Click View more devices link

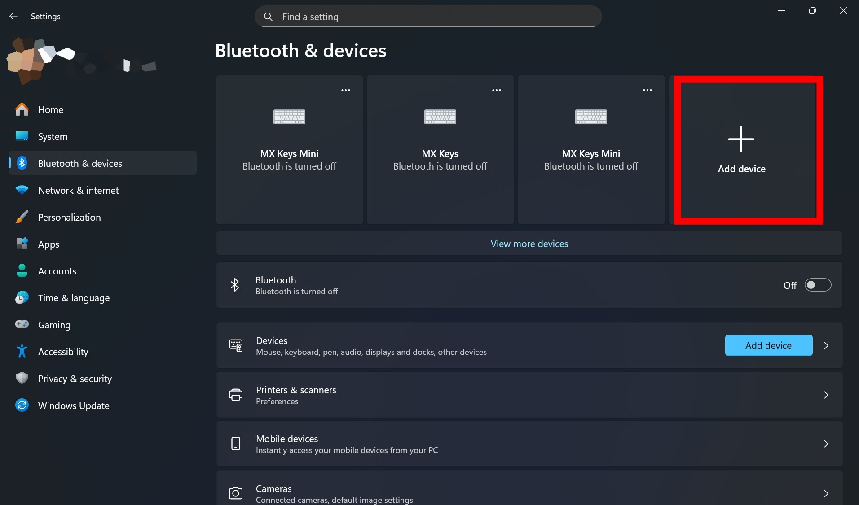click(x=529, y=244)
